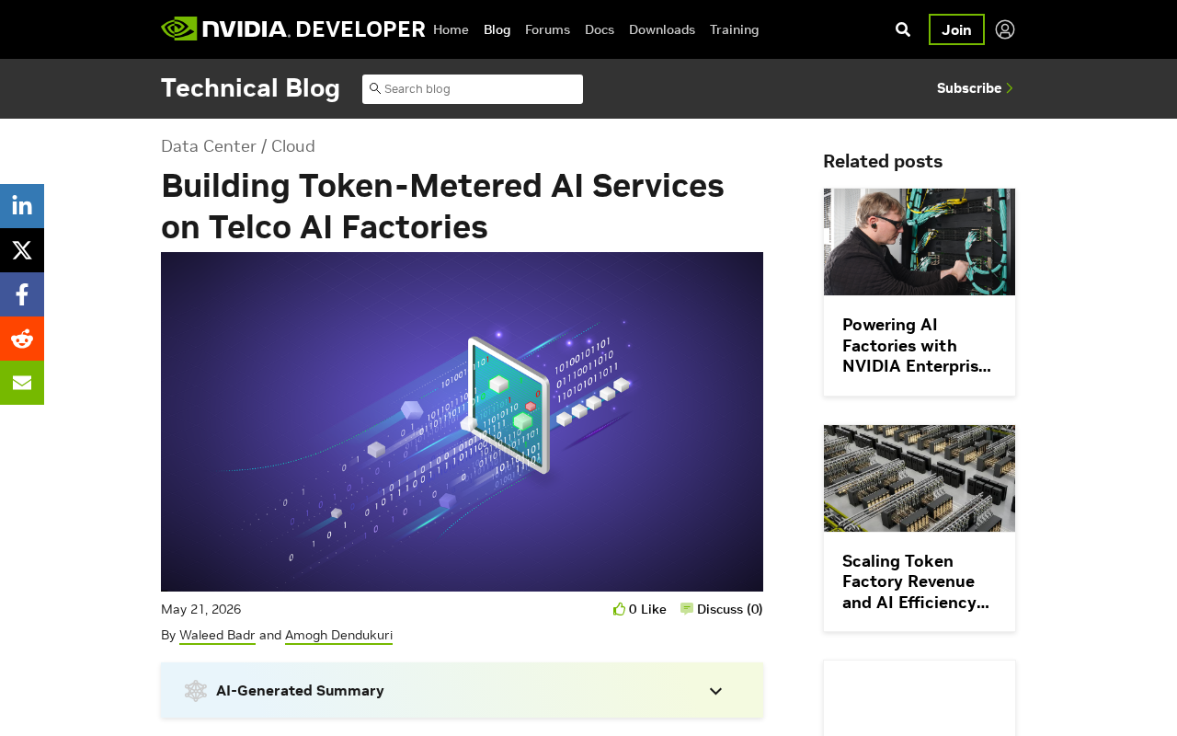
Task: Open the user account profile icon
Action: point(1005,29)
